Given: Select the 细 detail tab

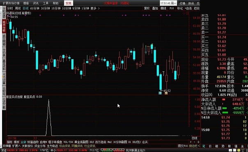Looking at the screenshot, I should (x=216, y=146).
